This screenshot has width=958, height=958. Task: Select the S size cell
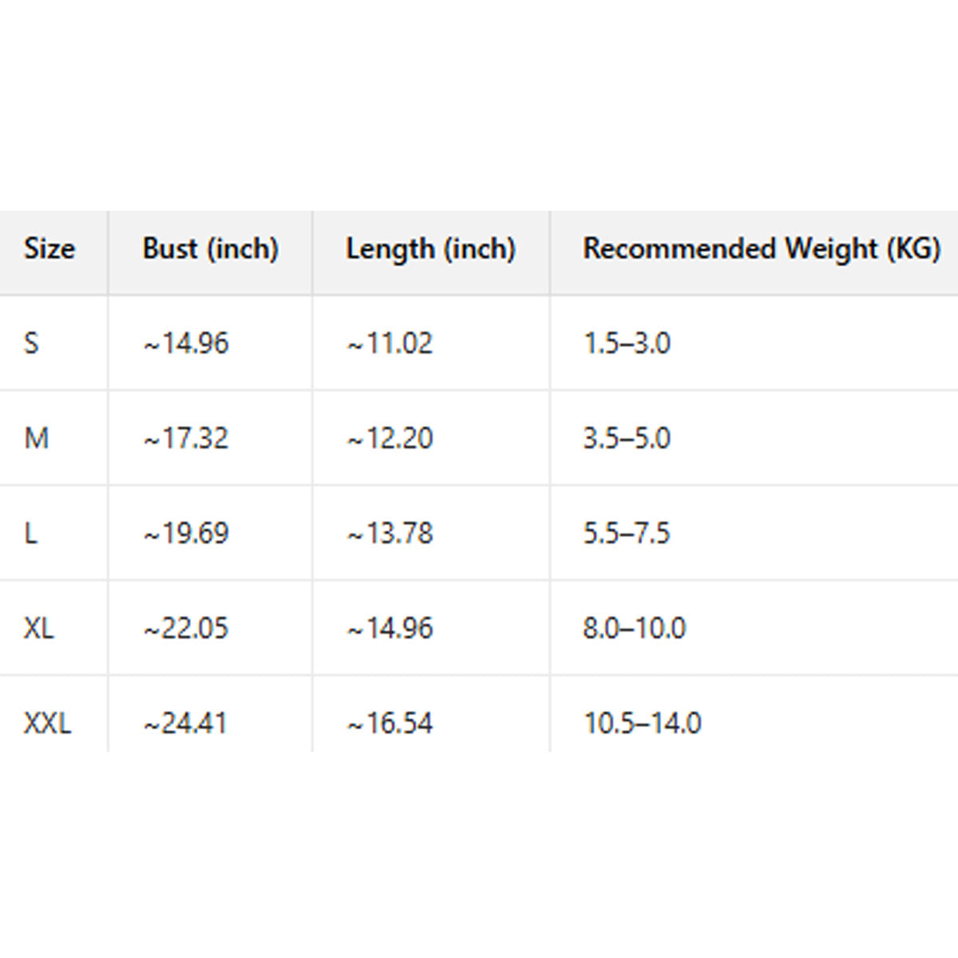pos(31,343)
